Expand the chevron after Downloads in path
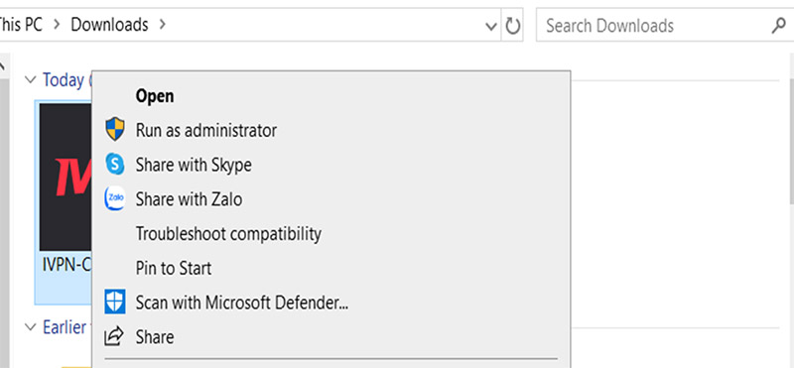 coord(162,24)
